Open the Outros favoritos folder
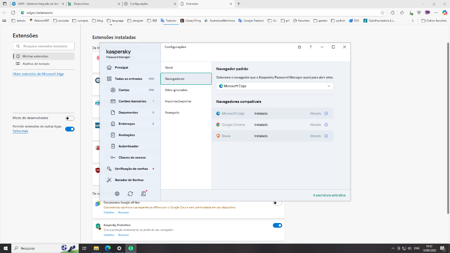The width and height of the screenshot is (450, 253). (x=434, y=21)
